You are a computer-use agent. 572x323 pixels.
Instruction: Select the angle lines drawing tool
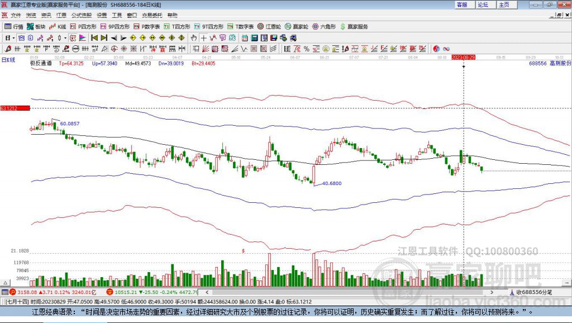tap(235, 49)
